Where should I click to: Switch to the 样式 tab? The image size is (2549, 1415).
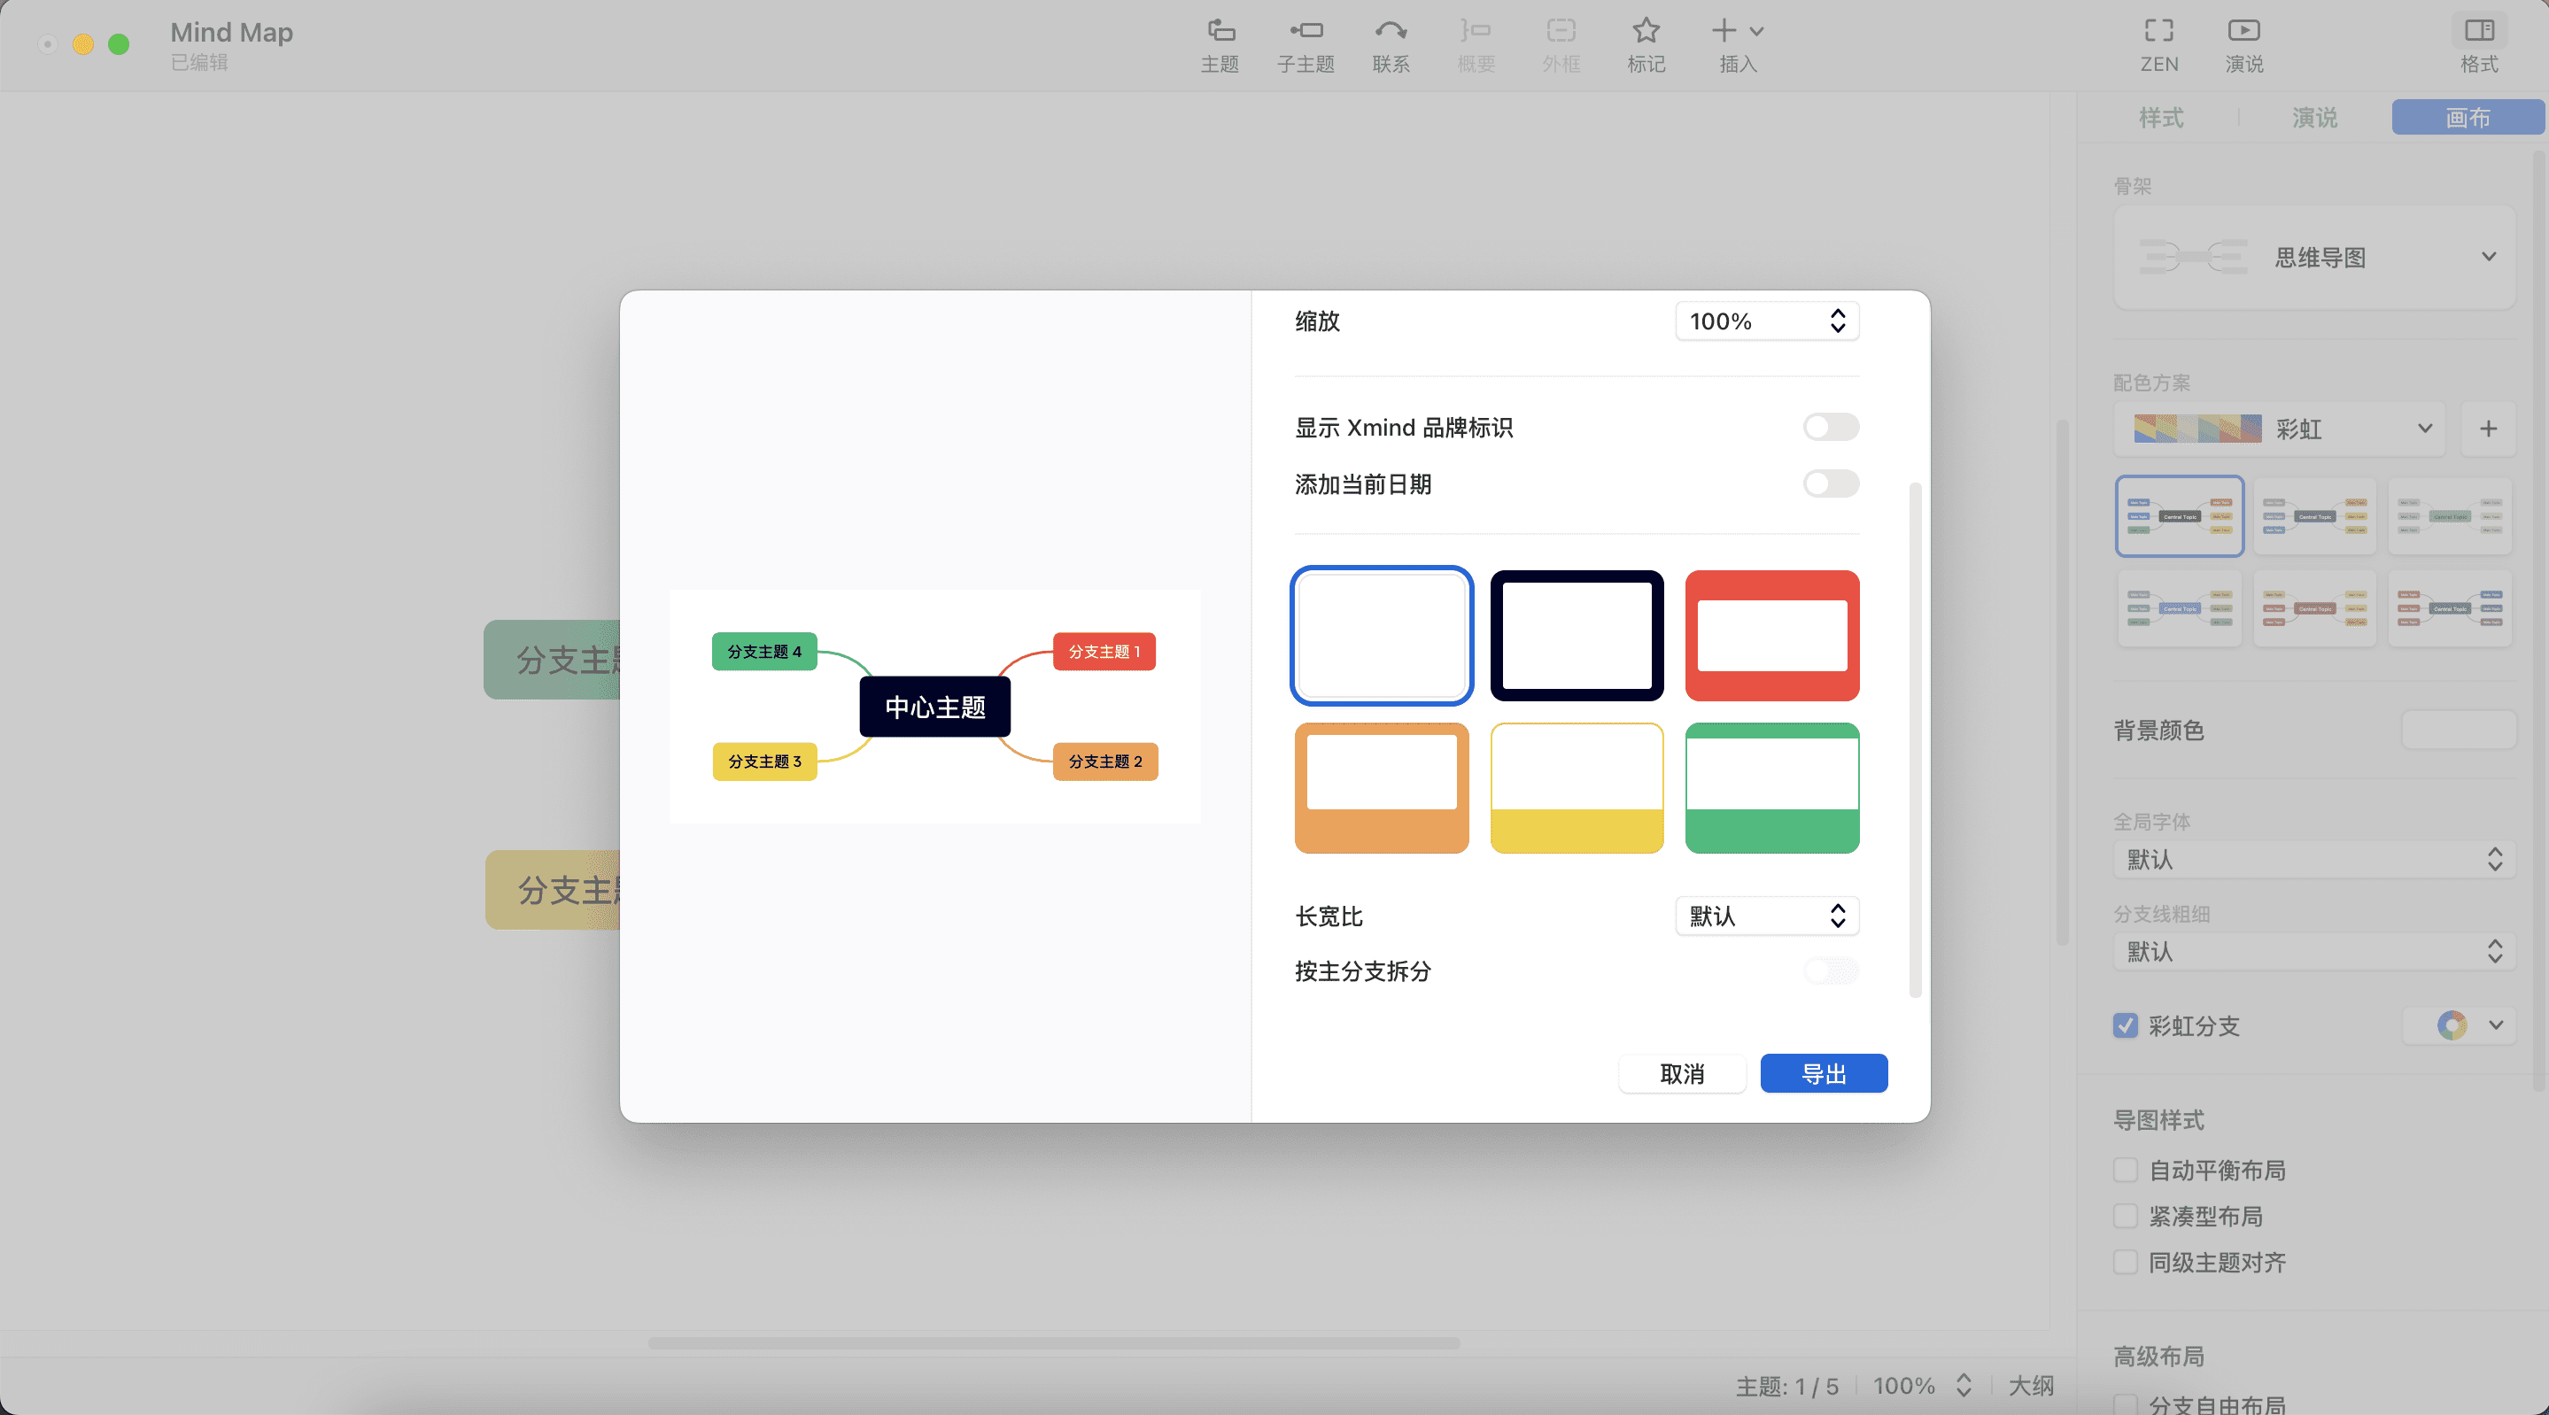click(2161, 118)
